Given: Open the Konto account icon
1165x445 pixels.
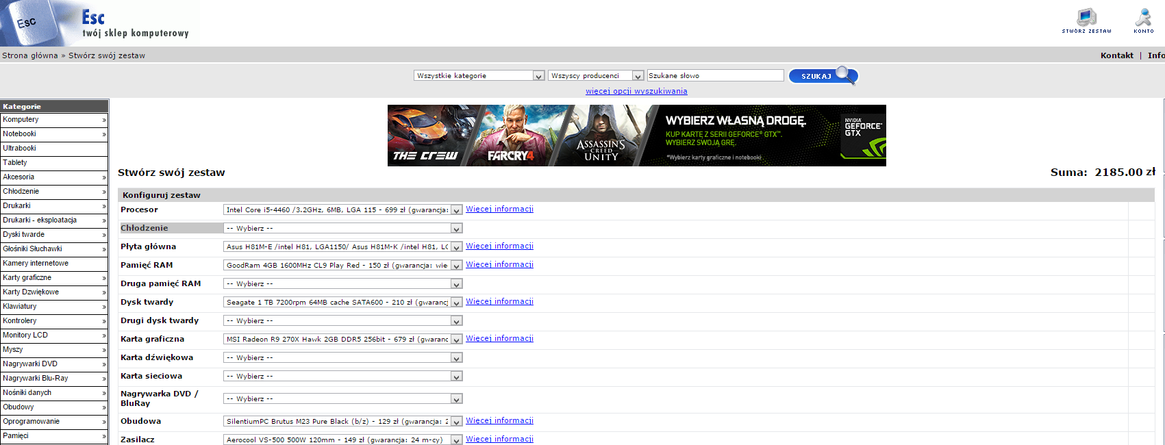Looking at the screenshot, I should click(1144, 21).
